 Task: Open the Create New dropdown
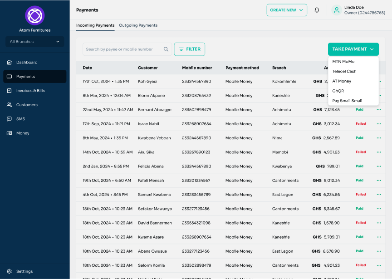(286, 10)
